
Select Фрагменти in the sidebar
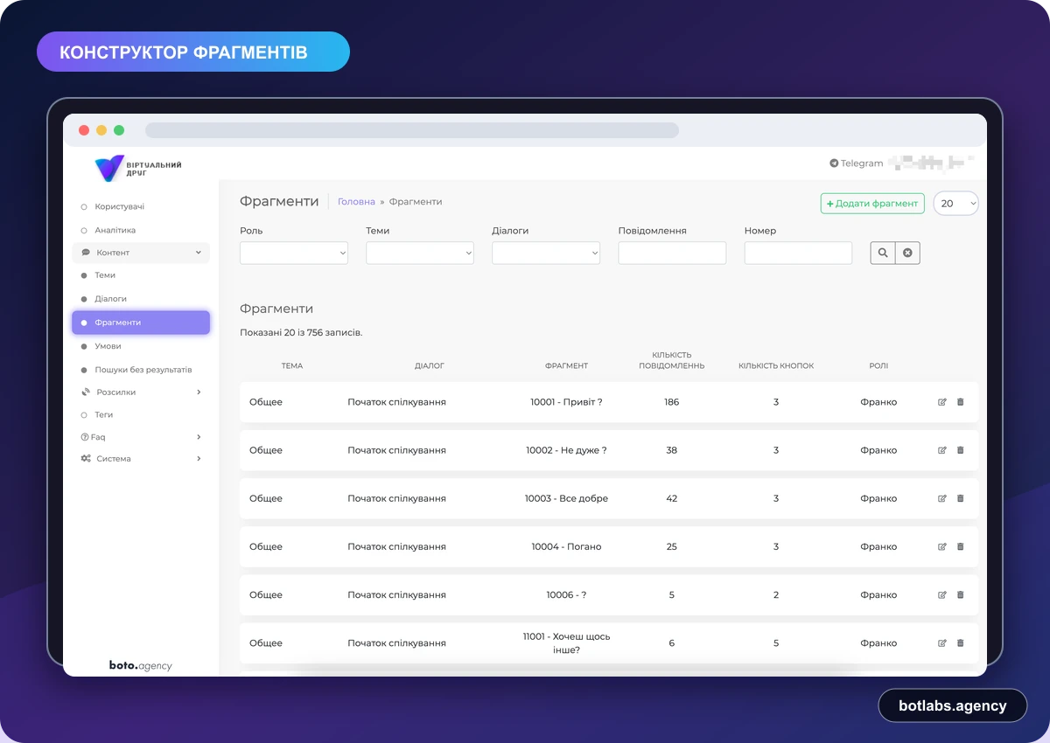pos(141,323)
